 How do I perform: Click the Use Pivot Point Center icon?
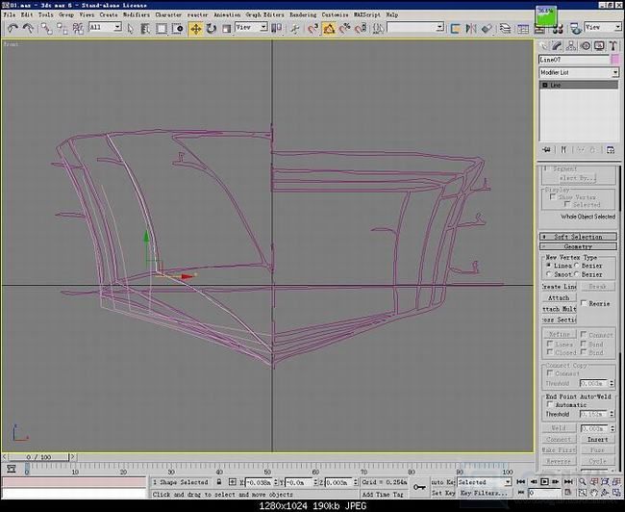pyautogui.click(x=276, y=28)
